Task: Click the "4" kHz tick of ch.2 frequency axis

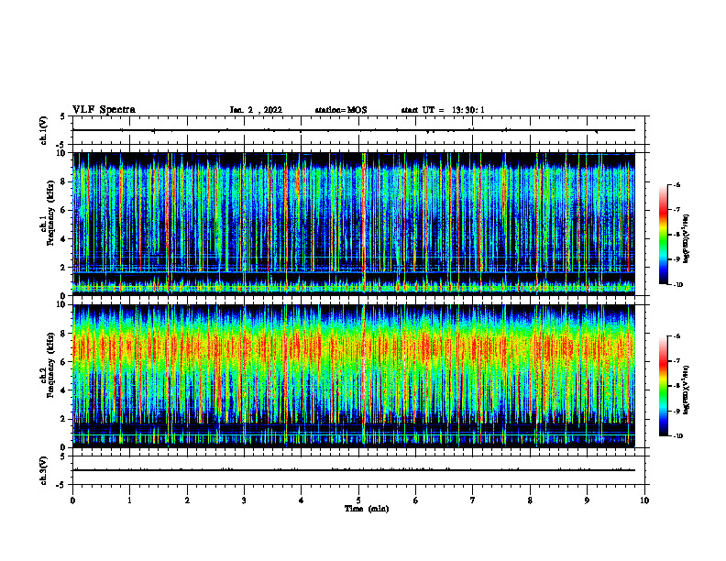Action: pyautogui.click(x=63, y=390)
